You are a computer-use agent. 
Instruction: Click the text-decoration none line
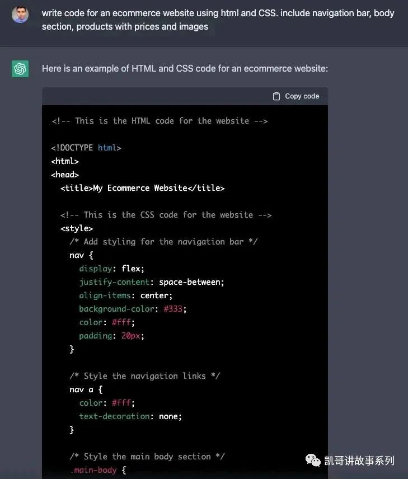point(130,416)
